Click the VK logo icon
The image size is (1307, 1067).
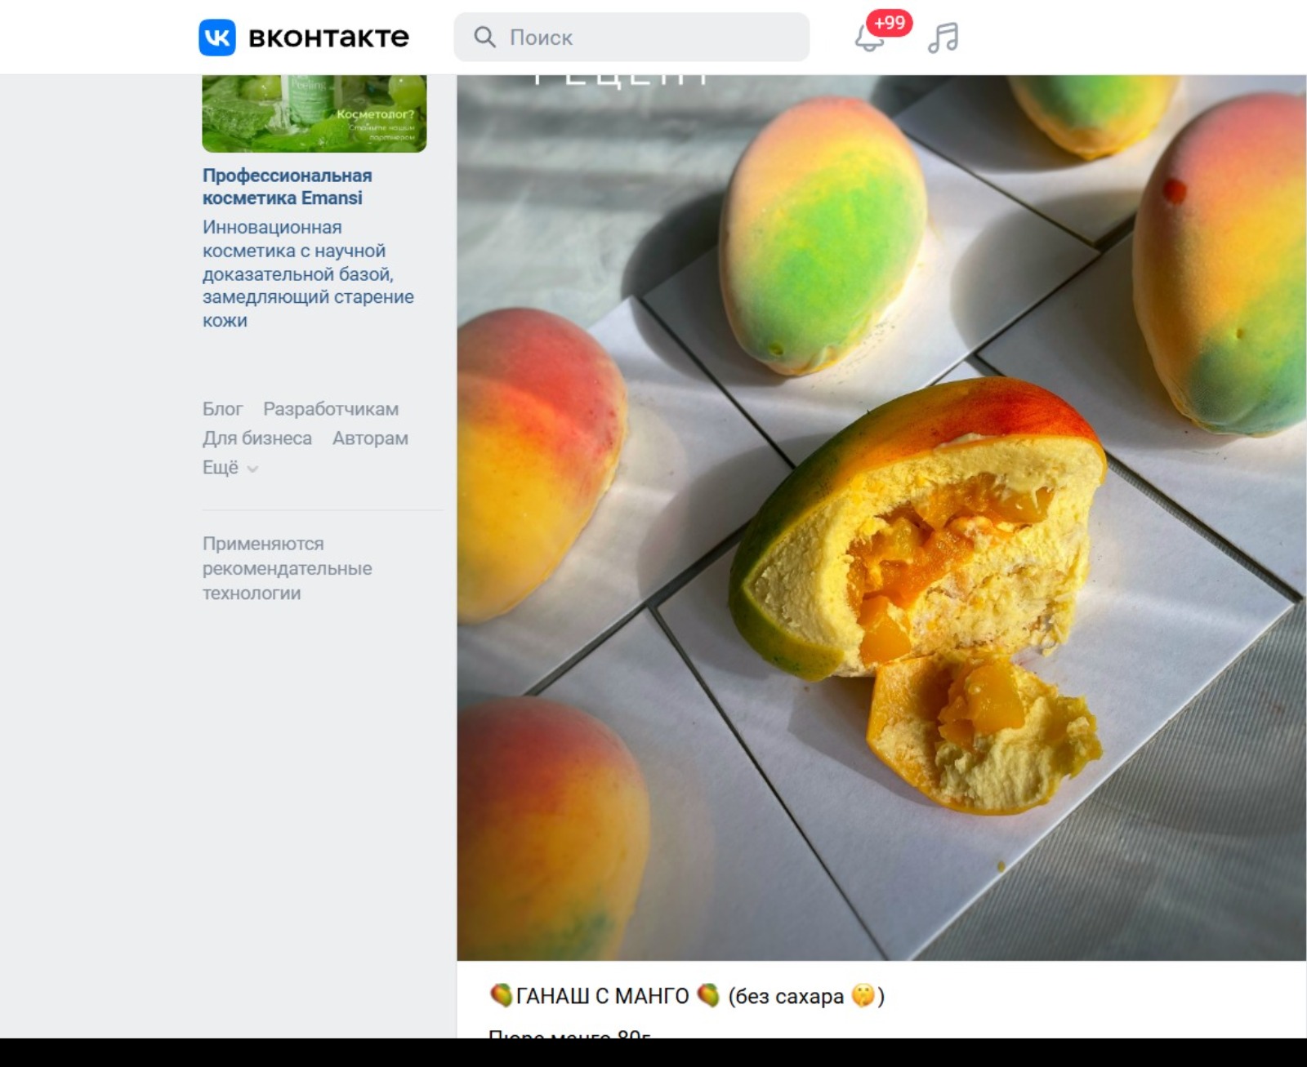(217, 38)
